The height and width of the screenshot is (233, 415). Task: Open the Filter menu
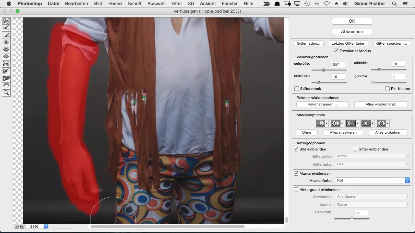pyautogui.click(x=177, y=4)
